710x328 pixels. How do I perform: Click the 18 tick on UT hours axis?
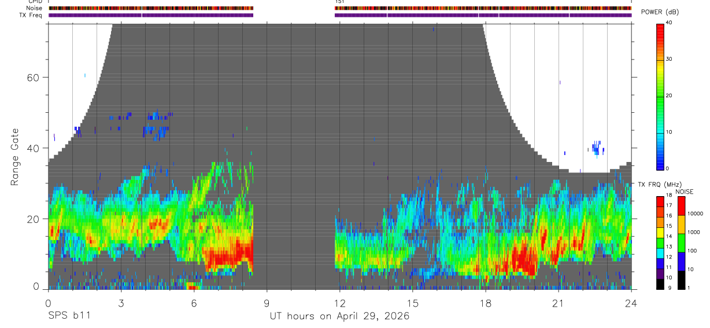point(486,303)
